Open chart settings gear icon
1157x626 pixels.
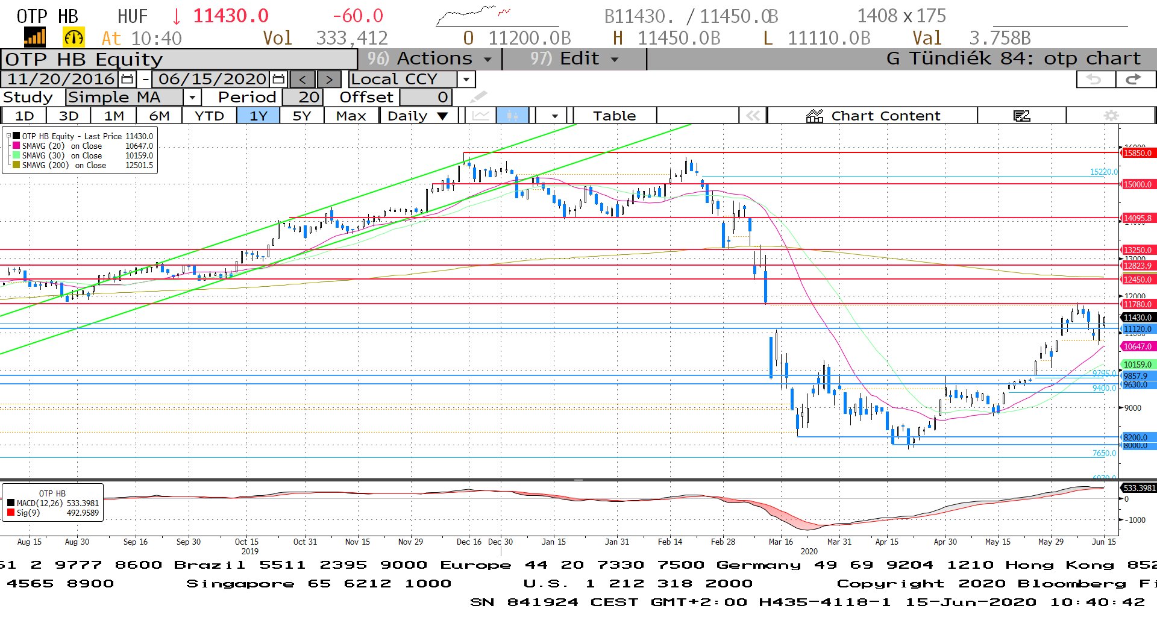pos(1111,115)
